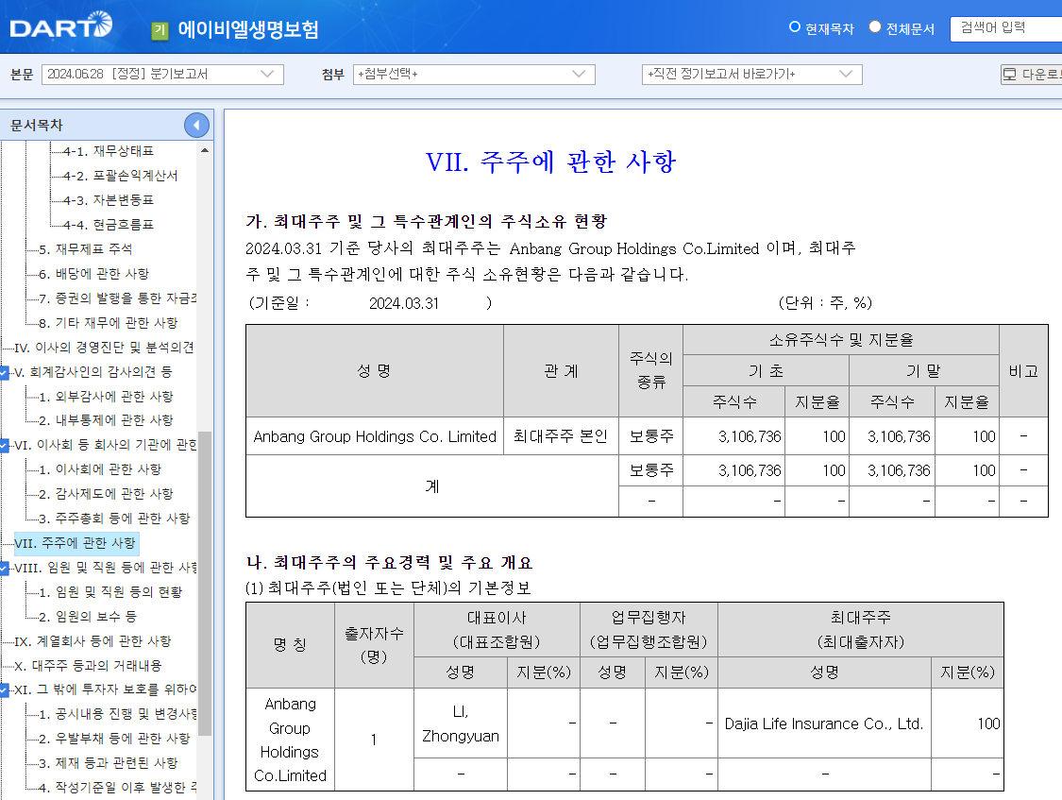Screen dimensions: 1062x800
Task: Open 4. 작성기준일 이후 발생한 item
Action: click(x=117, y=787)
